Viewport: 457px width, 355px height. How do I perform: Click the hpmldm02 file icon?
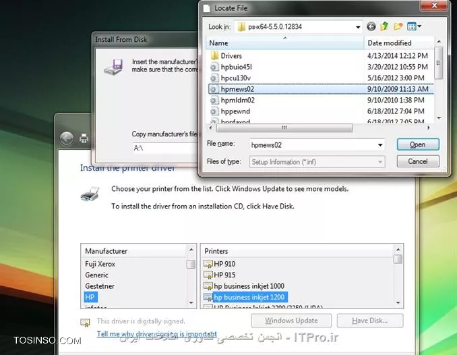point(214,100)
